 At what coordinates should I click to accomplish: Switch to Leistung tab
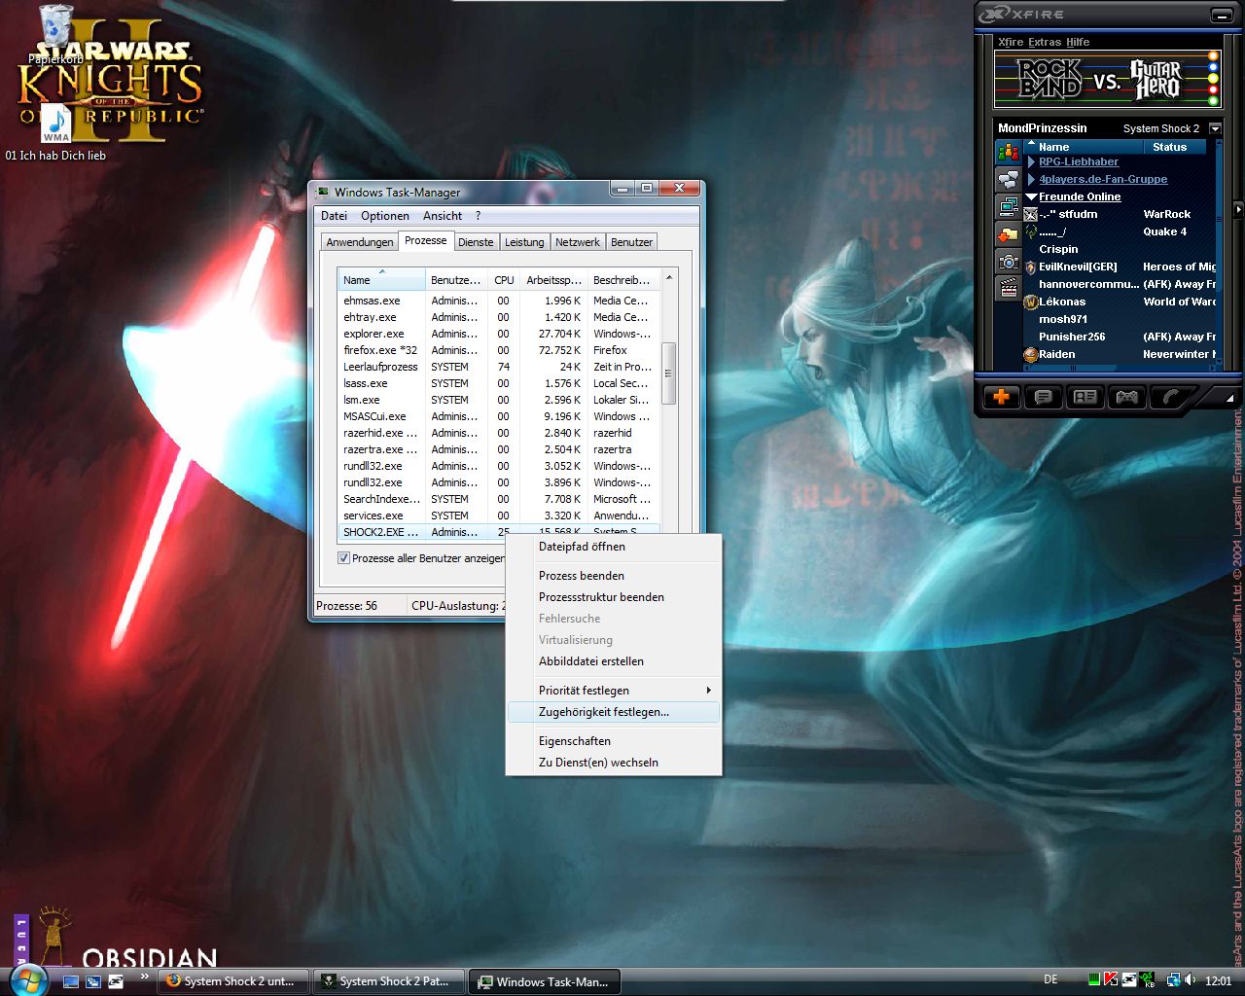click(x=524, y=242)
